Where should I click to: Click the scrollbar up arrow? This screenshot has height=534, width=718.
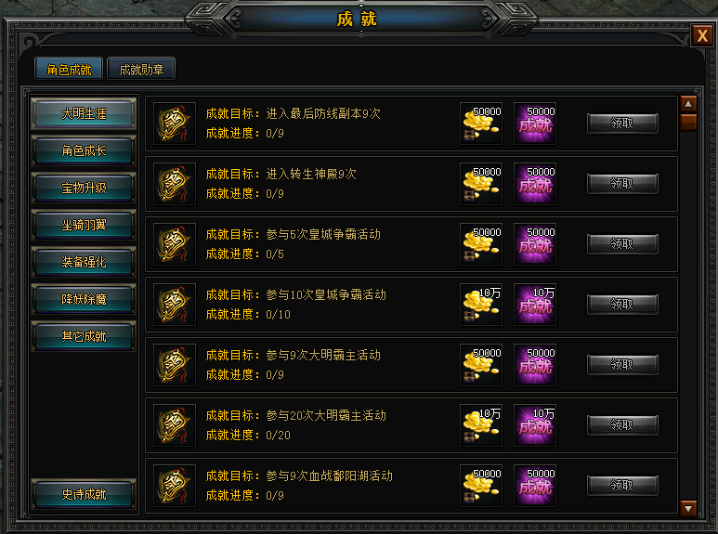pos(688,104)
